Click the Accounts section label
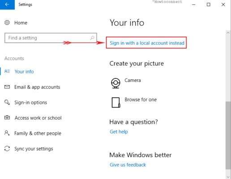This screenshot has height=179, width=231. pyautogui.click(x=14, y=58)
